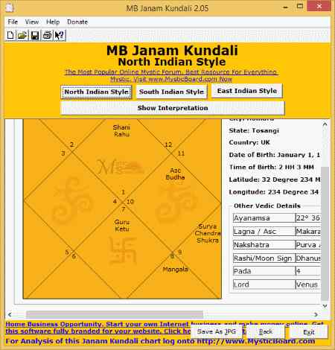
Task: Click the 'Country: UK' line
Action: coord(249,142)
